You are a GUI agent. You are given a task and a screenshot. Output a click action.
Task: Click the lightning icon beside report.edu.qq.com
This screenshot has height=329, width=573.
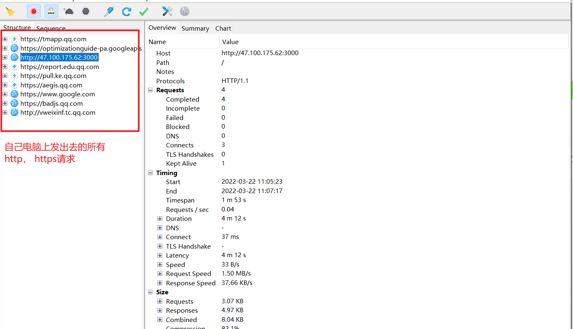tap(14, 67)
